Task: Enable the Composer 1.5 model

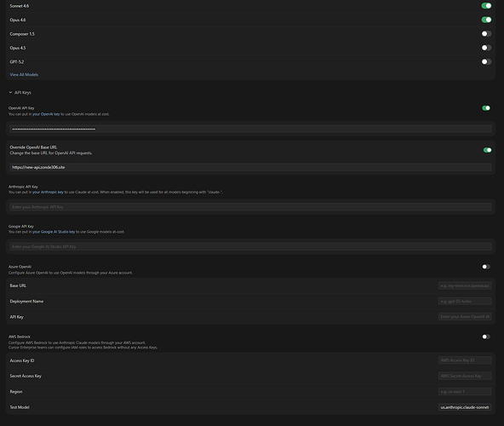Action: point(486,34)
